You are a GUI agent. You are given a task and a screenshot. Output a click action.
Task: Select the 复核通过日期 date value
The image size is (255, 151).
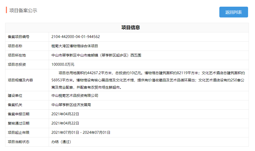(x=65, y=123)
